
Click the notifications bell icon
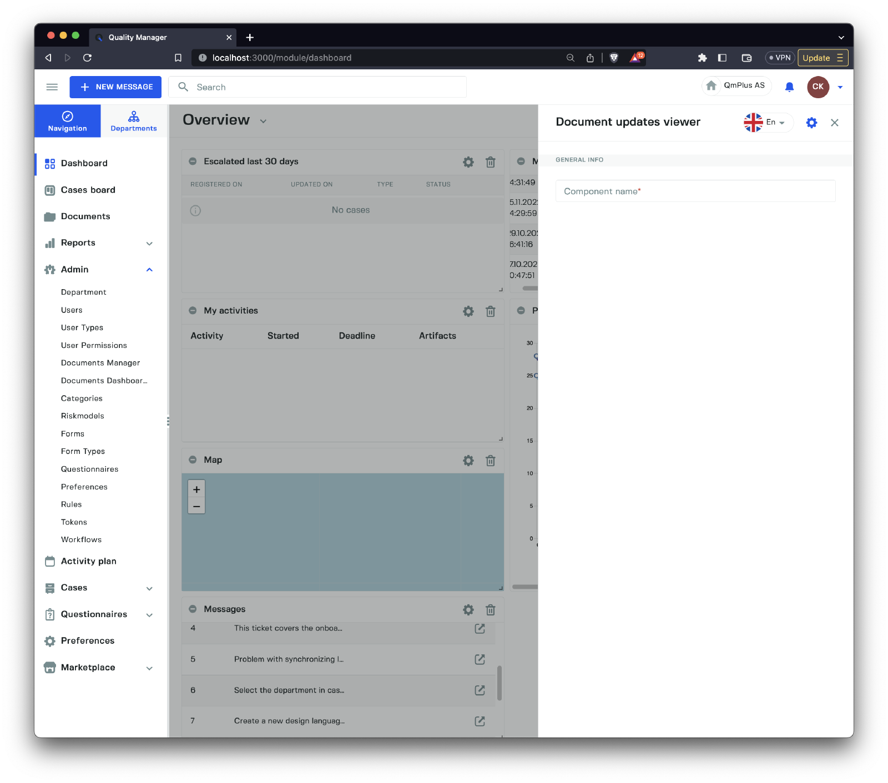(x=789, y=87)
